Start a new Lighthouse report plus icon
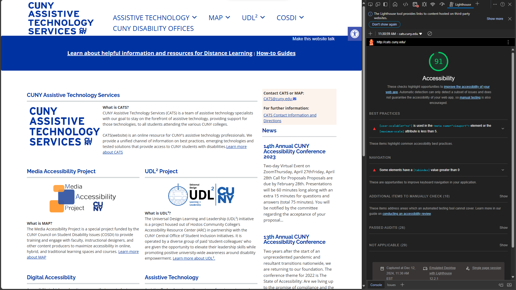The width and height of the screenshot is (516, 290). coord(370,34)
